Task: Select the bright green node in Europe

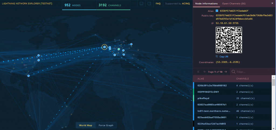Action: [x=119, y=49]
